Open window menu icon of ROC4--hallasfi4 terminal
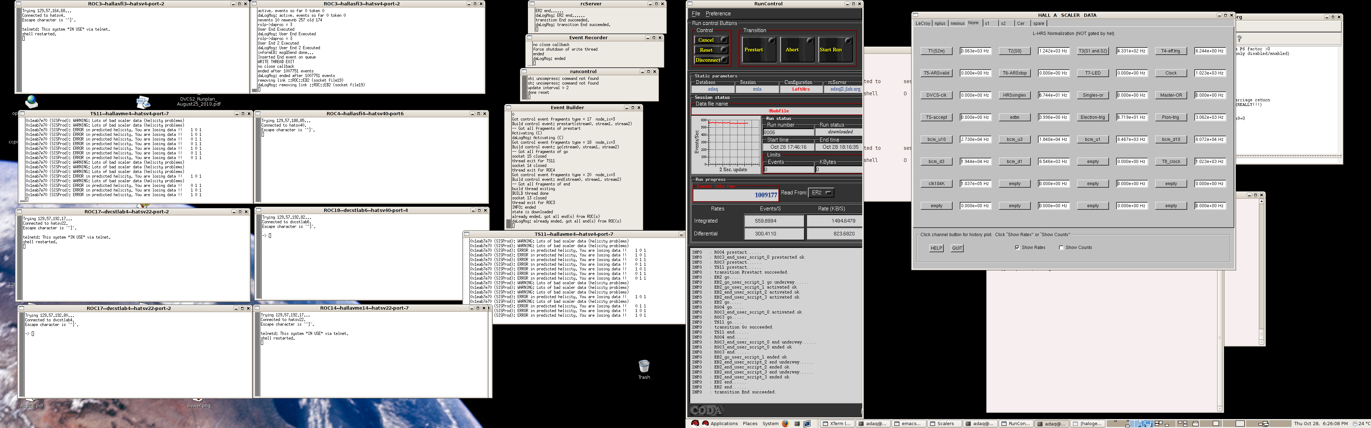 click(x=258, y=114)
